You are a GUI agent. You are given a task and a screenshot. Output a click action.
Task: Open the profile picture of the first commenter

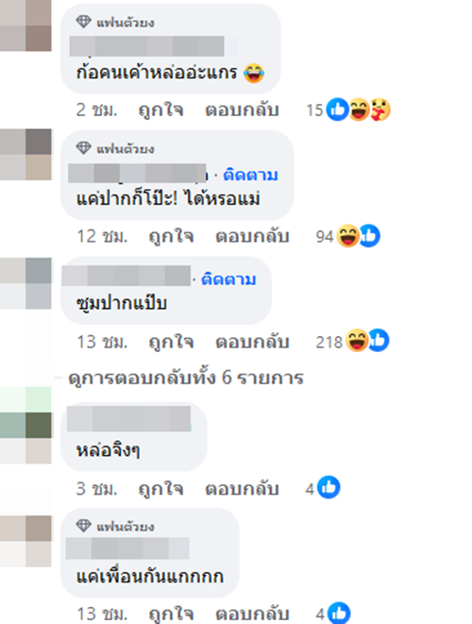(x=25, y=25)
